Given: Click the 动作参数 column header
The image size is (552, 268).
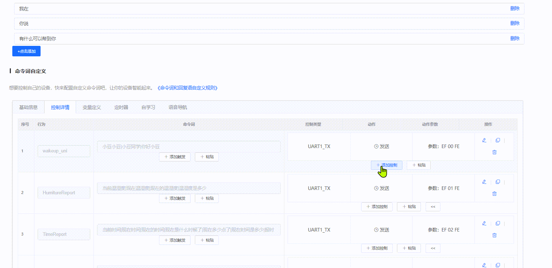Looking at the screenshot, I should tap(430, 124).
